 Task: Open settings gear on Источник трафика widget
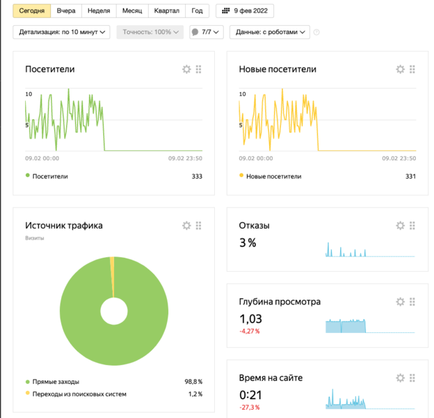pos(186,226)
